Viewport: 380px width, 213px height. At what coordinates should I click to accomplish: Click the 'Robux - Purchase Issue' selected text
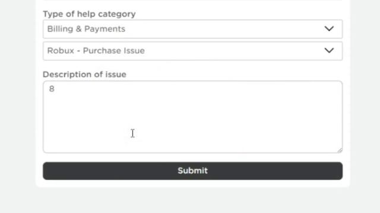[x=96, y=51]
